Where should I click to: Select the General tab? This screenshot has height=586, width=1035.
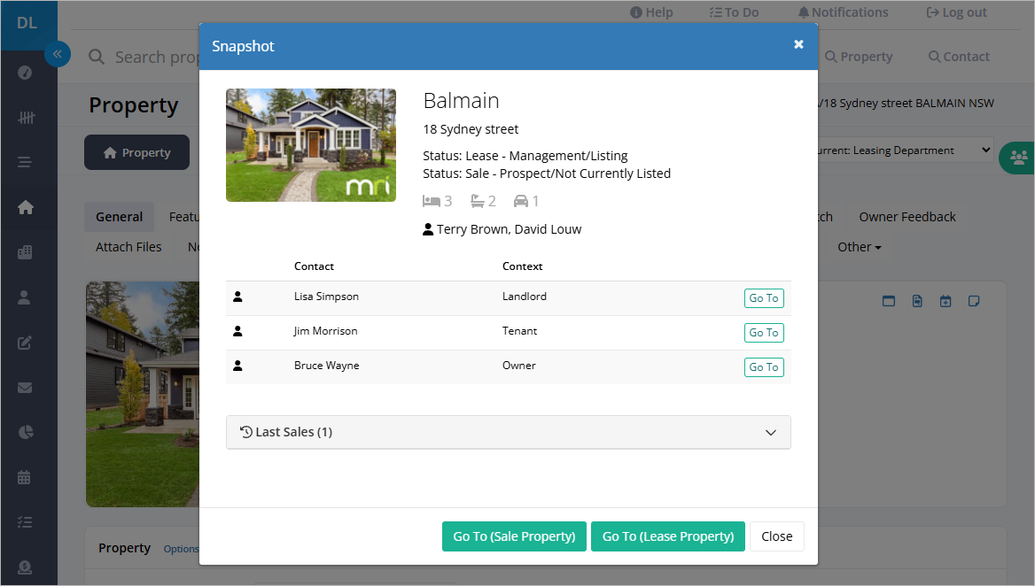[119, 217]
